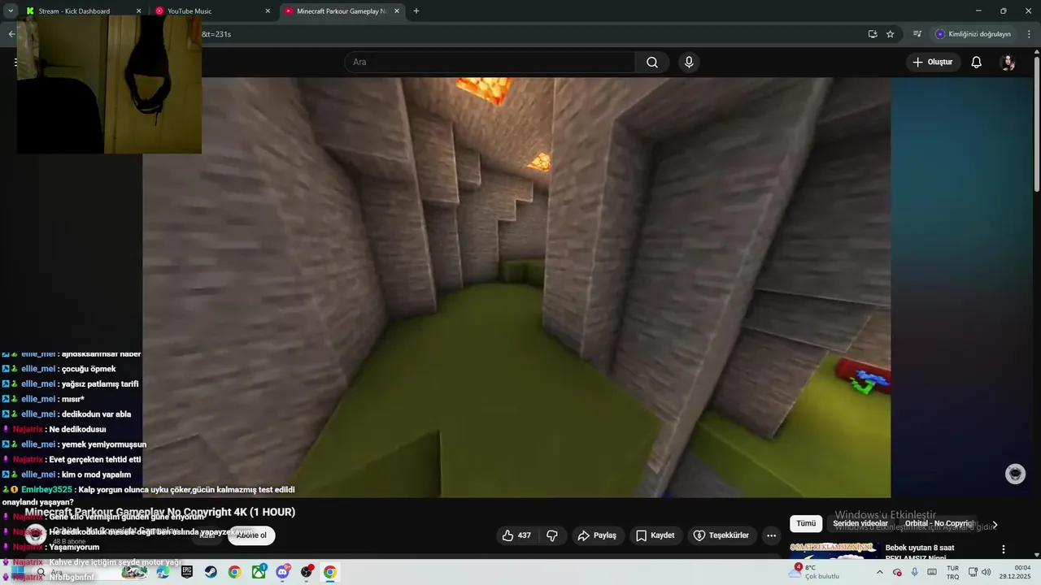Start voice search with microphone icon
The image size is (1041, 585).
[x=689, y=63]
